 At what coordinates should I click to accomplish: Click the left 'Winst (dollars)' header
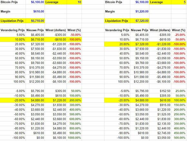55,30
